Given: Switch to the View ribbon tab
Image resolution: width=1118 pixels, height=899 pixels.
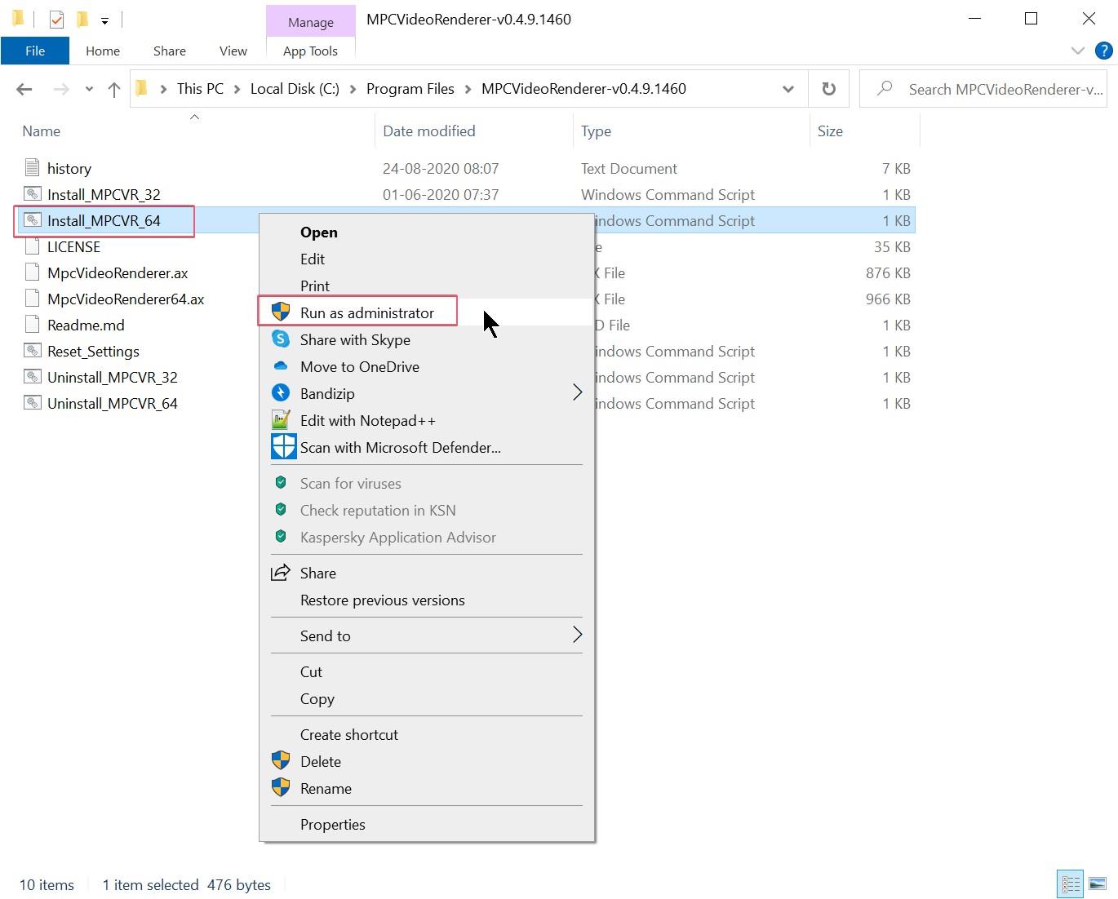Looking at the screenshot, I should tap(233, 50).
